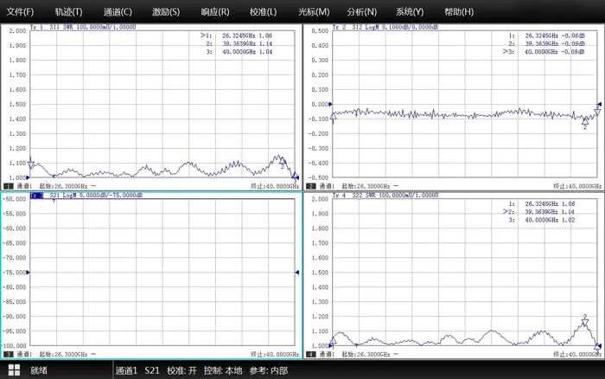Click 校准: 开 in the status bar
The height and width of the screenshot is (379, 605).
point(181,370)
